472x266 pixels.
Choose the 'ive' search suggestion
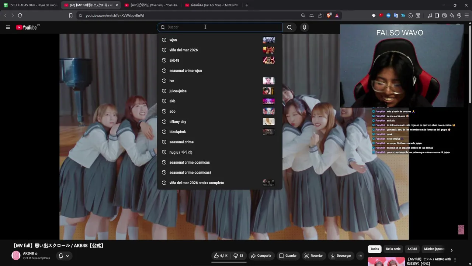point(219,81)
